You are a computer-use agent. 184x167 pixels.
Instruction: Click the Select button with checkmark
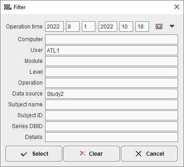(x=34, y=153)
